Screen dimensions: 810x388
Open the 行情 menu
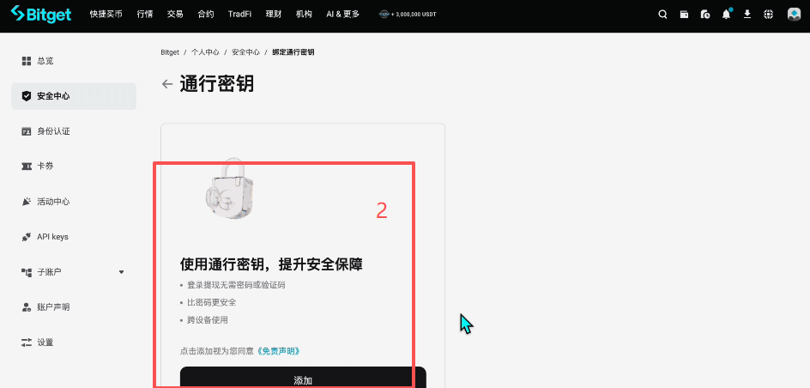tap(145, 15)
